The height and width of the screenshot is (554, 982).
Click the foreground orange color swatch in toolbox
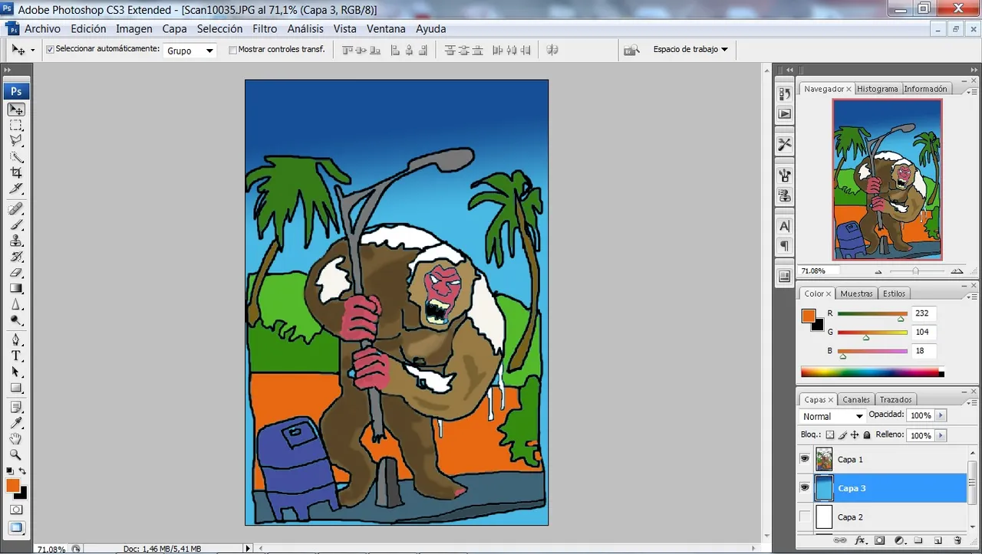[12, 485]
